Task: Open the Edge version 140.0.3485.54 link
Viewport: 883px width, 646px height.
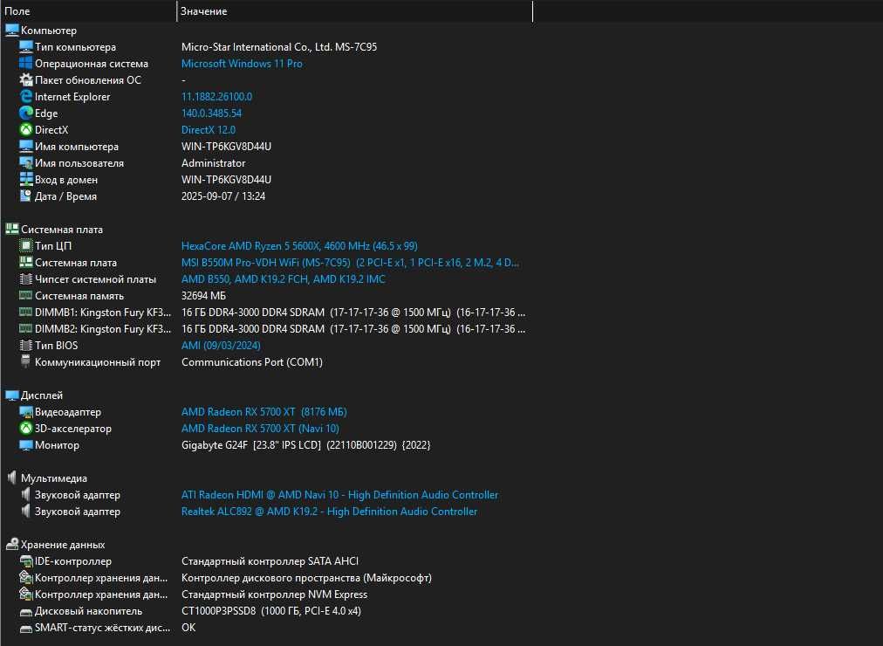Action: 211,113
